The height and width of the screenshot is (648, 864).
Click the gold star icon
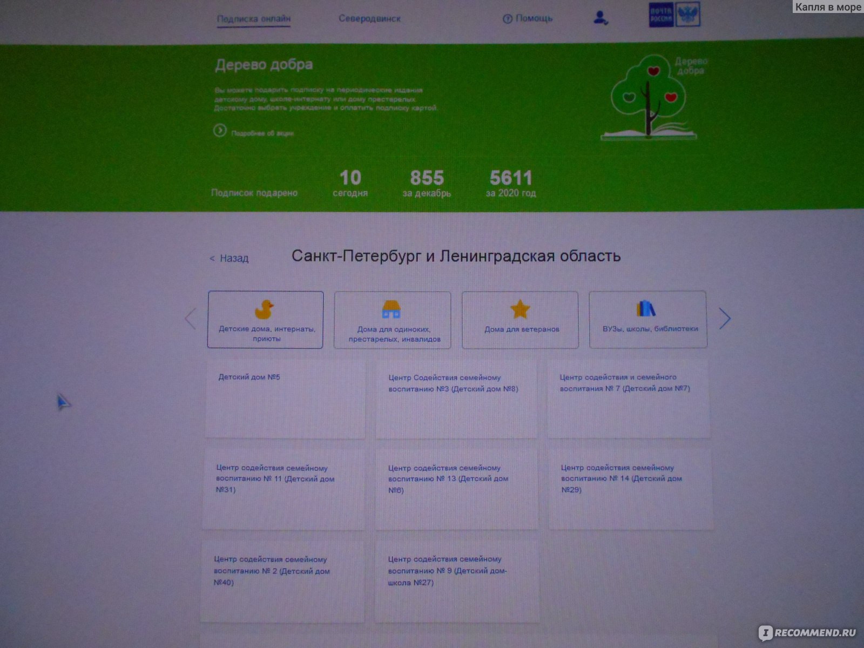pos(520,309)
